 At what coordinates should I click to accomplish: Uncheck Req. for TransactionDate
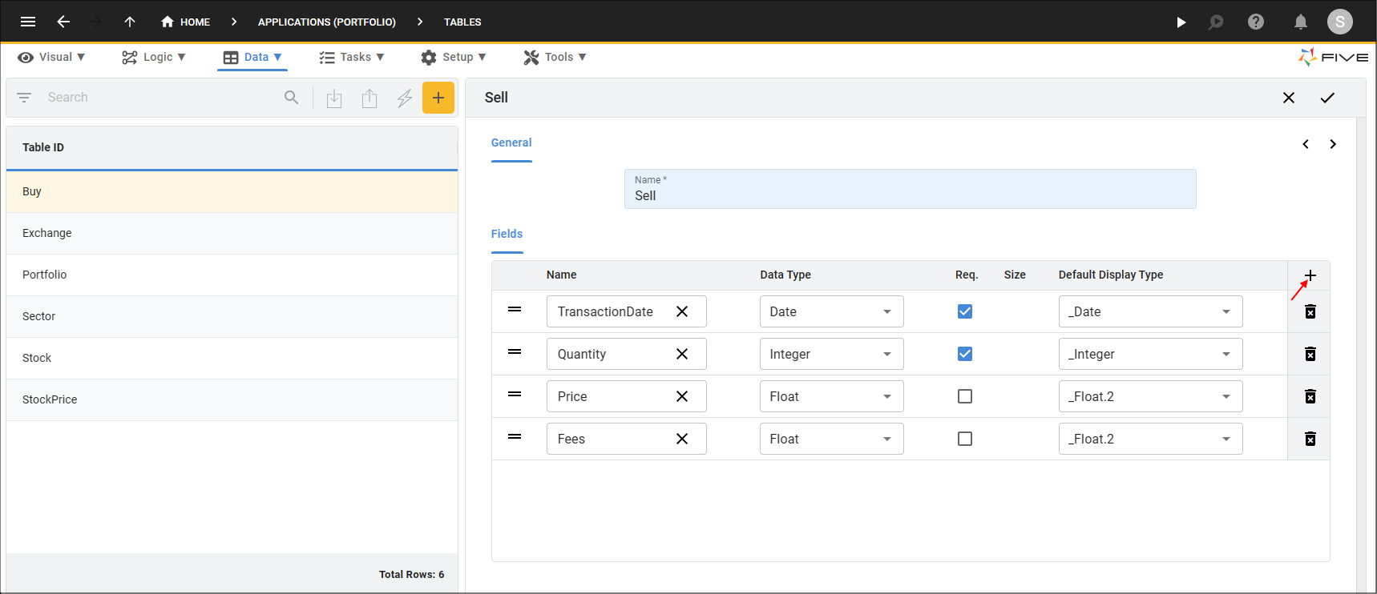click(x=965, y=311)
